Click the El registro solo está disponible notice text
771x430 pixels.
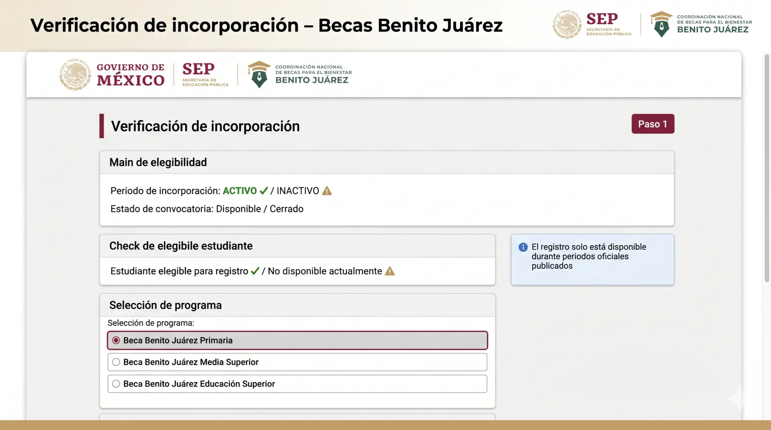tap(588, 256)
